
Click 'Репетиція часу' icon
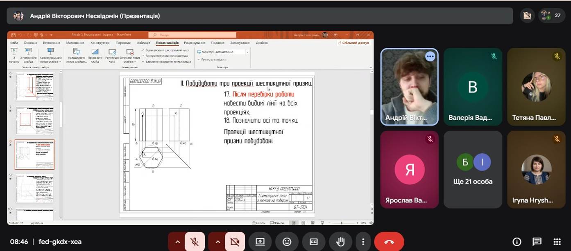click(x=112, y=52)
